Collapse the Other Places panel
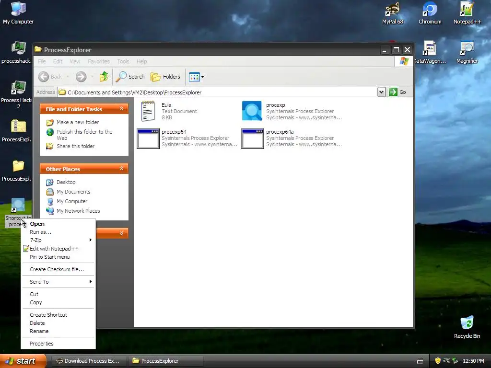 (121, 169)
